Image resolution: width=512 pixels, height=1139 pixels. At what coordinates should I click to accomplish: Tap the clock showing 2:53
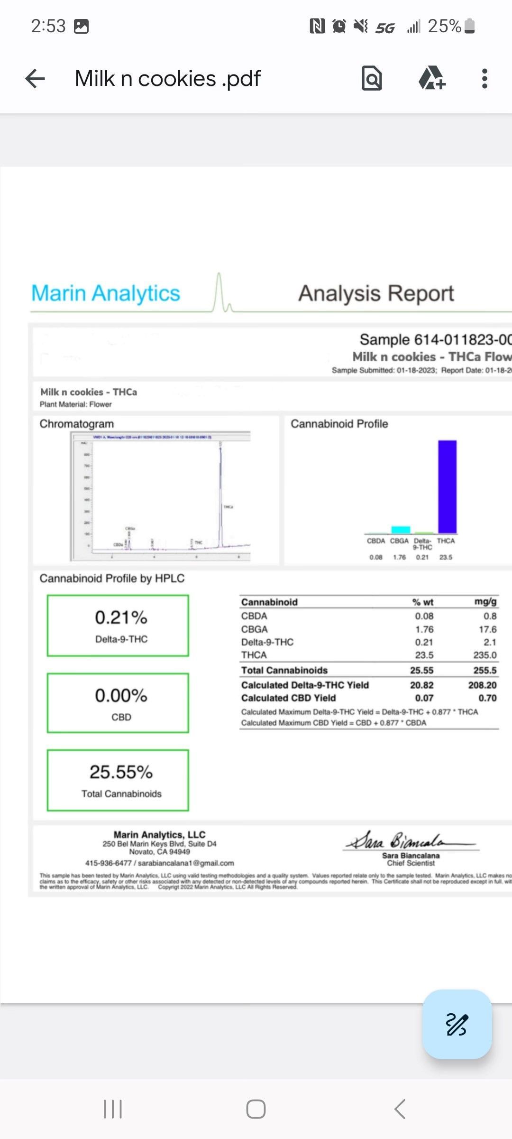[48, 26]
